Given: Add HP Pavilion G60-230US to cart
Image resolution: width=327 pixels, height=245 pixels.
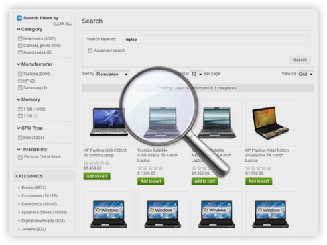Looking at the screenshot, I should pos(96,176).
